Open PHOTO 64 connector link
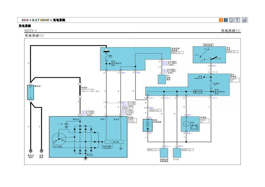 [155, 110]
